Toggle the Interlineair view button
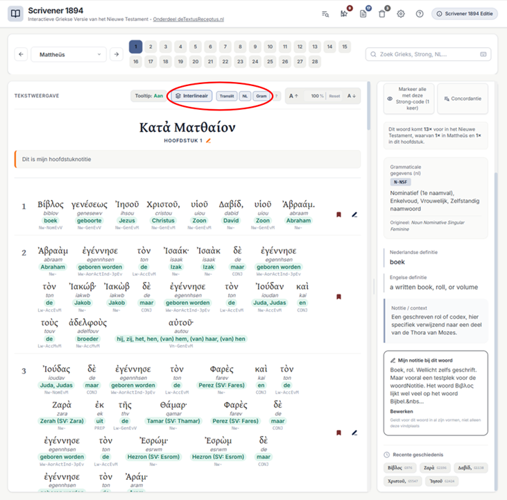 pos(191,96)
